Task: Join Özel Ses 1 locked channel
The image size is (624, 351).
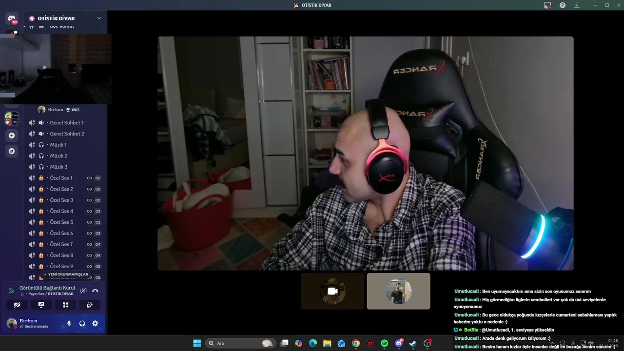Action: 65,178
